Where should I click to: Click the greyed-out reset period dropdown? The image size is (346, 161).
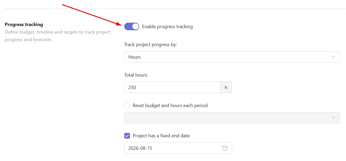(232, 117)
